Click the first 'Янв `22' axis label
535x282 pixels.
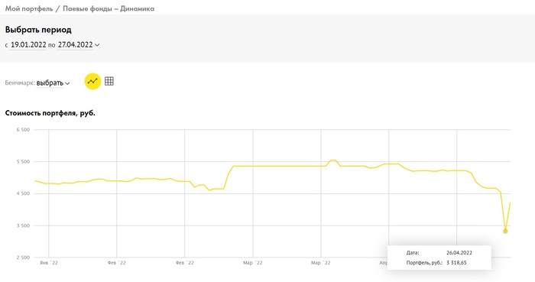tap(49, 263)
